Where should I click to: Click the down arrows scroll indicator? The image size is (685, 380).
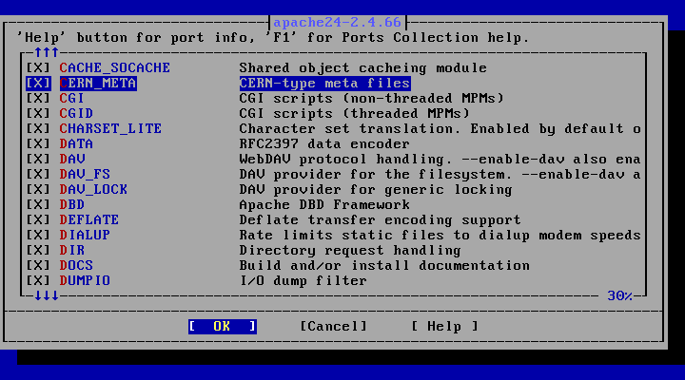47,296
